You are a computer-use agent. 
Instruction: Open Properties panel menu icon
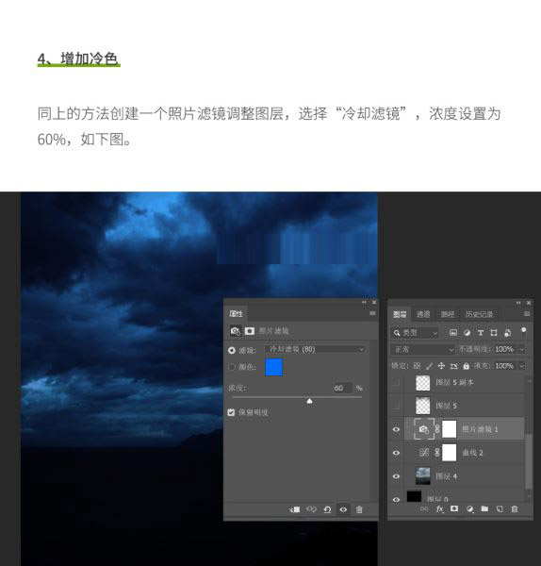coord(372,313)
